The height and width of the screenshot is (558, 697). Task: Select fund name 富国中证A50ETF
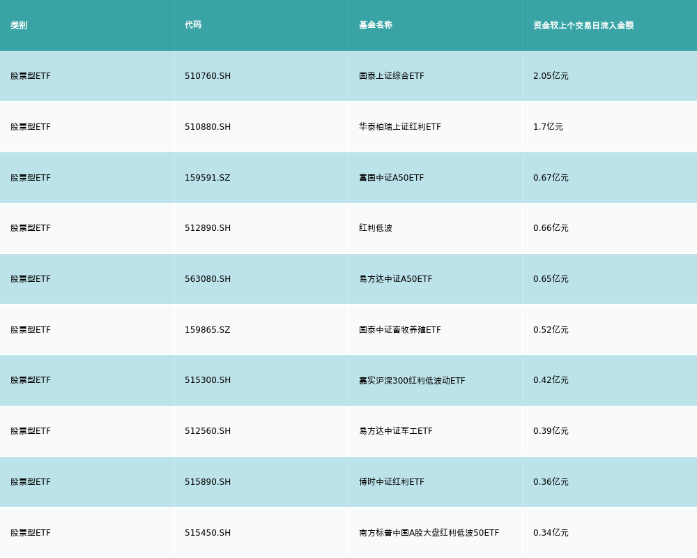coord(392,178)
